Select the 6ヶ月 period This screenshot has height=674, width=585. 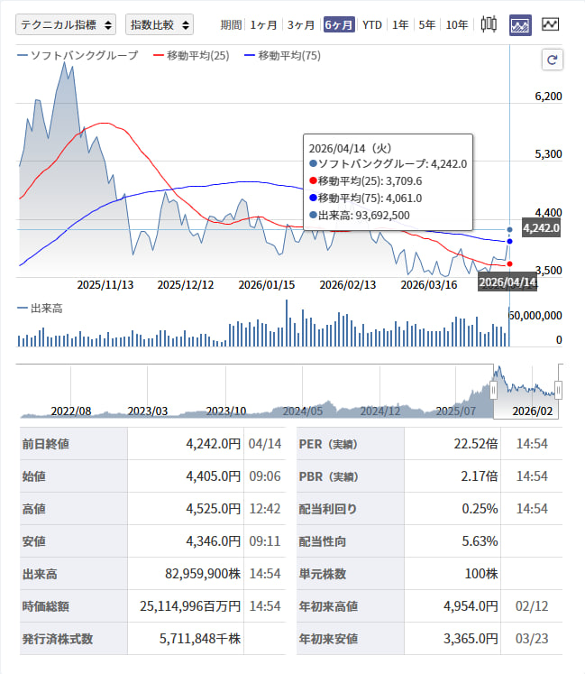(339, 25)
